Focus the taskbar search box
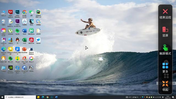This screenshot has height=99, width=176. tap(20, 97)
